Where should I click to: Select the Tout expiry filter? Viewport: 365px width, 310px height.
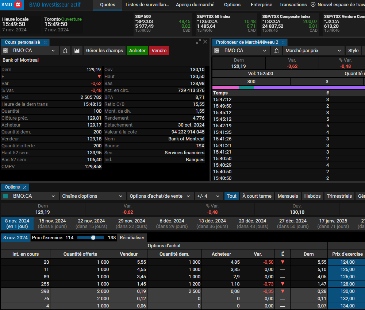click(x=232, y=196)
